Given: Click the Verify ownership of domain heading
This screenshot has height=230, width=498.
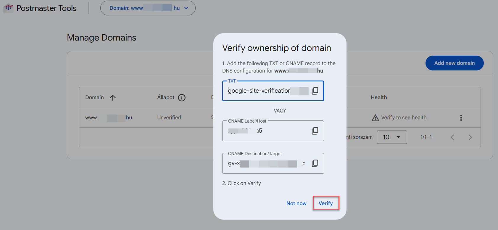Looking at the screenshot, I should (x=277, y=48).
